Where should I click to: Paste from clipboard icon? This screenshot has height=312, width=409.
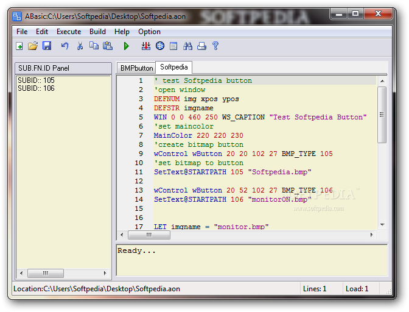click(108, 46)
